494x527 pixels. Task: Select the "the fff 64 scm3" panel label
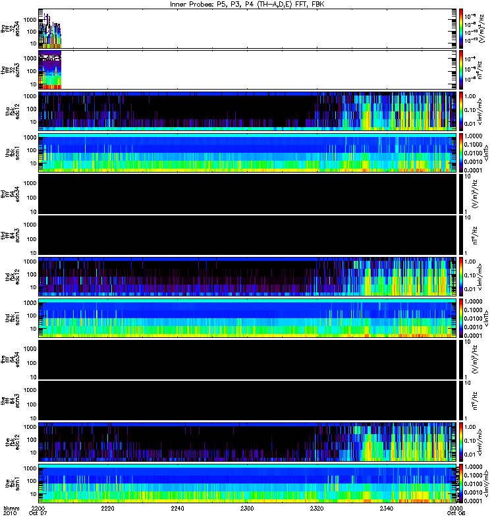(10, 401)
